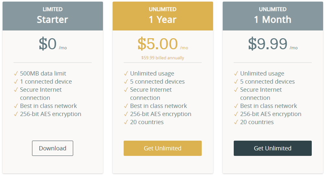Click checkmark beside 5 connected devices in 1 Year plan
Screen dimensions: 326x175
(x=126, y=82)
